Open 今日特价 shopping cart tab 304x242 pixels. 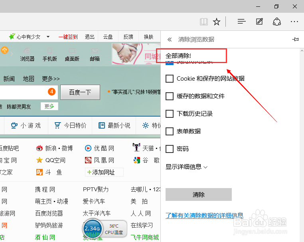pos(70,125)
